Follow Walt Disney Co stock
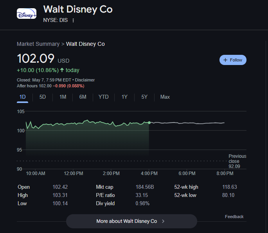This screenshot has height=233, width=268. [233, 60]
